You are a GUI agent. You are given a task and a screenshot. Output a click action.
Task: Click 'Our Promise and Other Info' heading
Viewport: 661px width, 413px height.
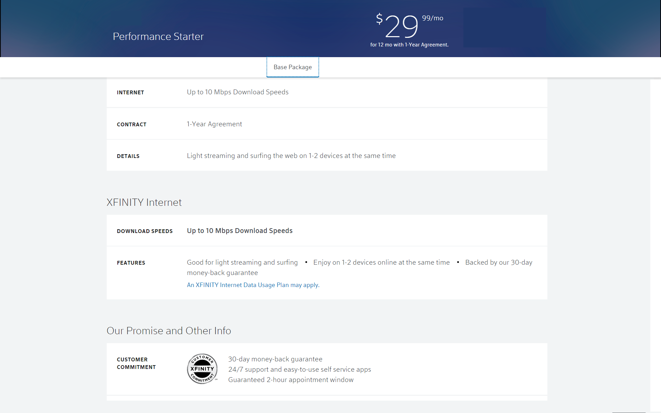click(169, 331)
